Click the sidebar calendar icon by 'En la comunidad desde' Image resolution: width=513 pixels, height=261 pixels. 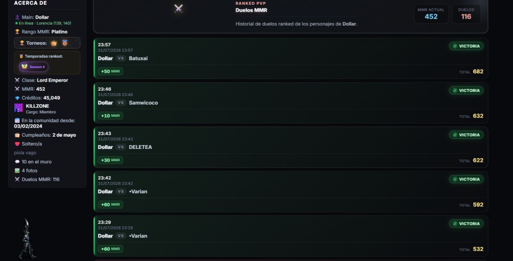click(17, 121)
